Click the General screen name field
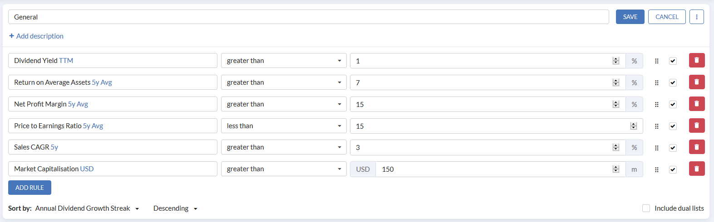Image resolution: width=714 pixels, height=222 pixels. (x=308, y=17)
